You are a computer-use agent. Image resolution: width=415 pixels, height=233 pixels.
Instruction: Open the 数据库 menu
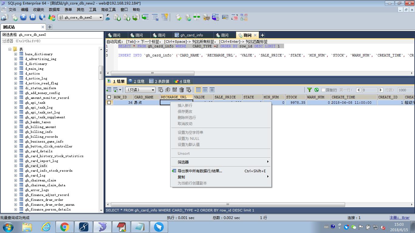click(x=54, y=9)
